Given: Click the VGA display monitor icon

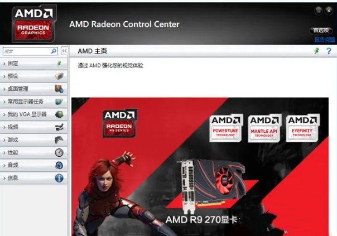Looking at the screenshot, I should (x=59, y=114).
